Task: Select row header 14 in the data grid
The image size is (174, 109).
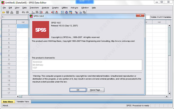Action: point(9,81)
